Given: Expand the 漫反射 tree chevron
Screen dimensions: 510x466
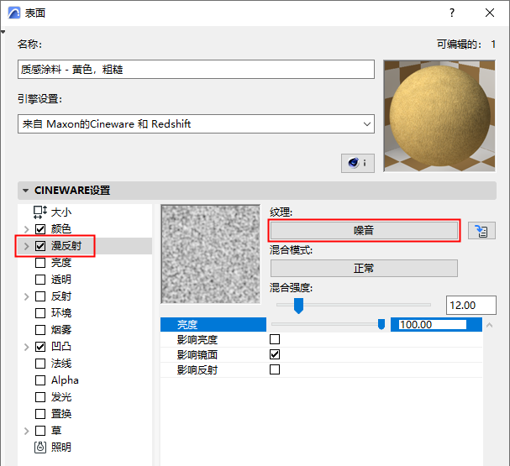Looking at the screenshot, I should pyautogui.click(x=27, y=246).
